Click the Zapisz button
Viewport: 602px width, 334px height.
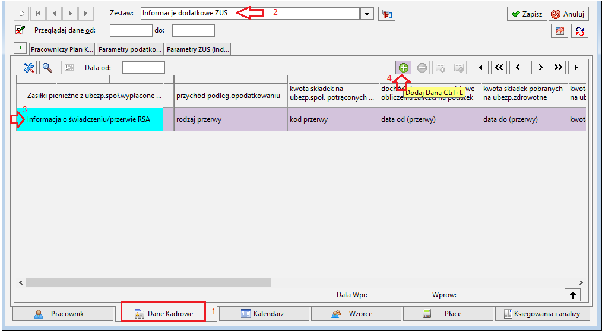(x=527, y=14)
